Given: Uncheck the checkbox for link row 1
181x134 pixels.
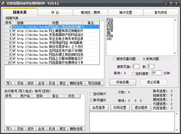Looking at the screenshot, I should pyautogui.click(x=14, y=27).
